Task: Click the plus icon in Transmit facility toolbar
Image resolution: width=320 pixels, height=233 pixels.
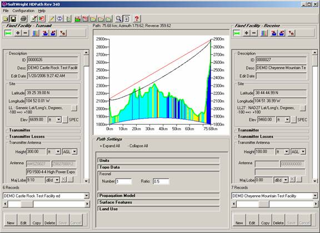Action: [x=18, y=33]
